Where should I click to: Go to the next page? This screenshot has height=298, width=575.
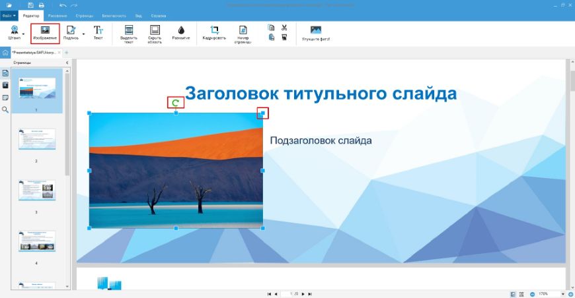pos(303,294)
